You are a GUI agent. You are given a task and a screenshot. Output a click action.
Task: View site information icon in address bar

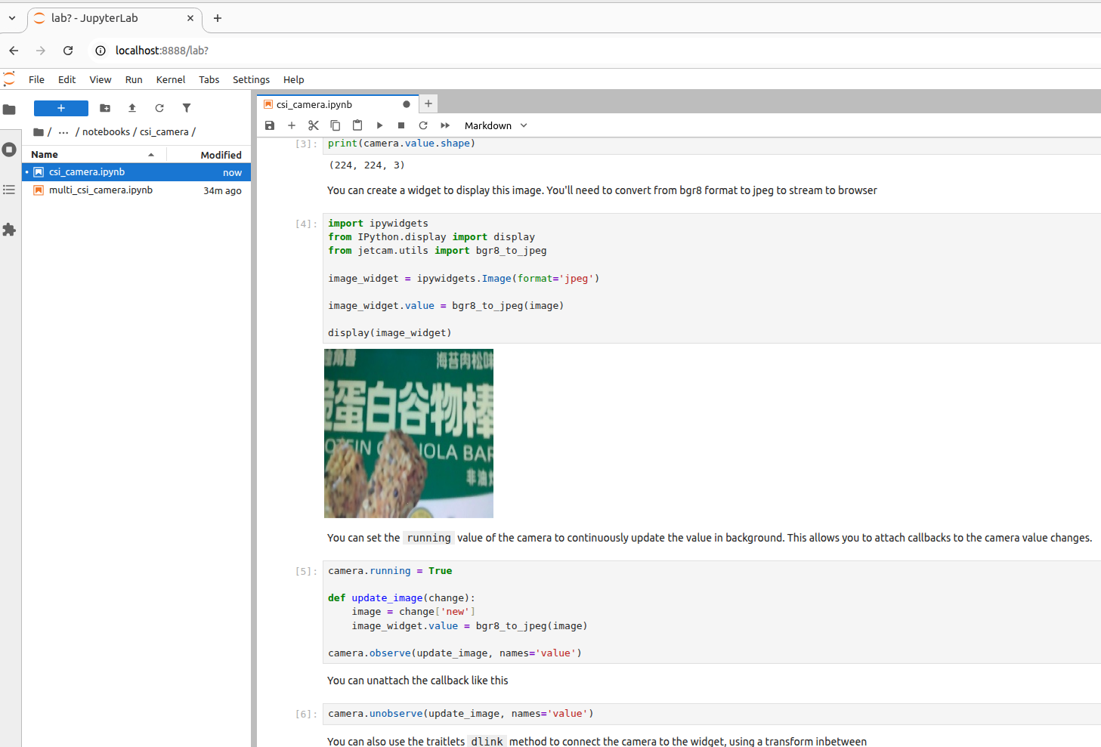tap(101, 51)
